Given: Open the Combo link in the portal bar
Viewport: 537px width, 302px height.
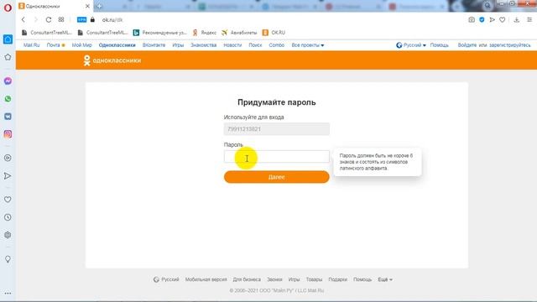Looking at the screenshot, I should point(276,45).
